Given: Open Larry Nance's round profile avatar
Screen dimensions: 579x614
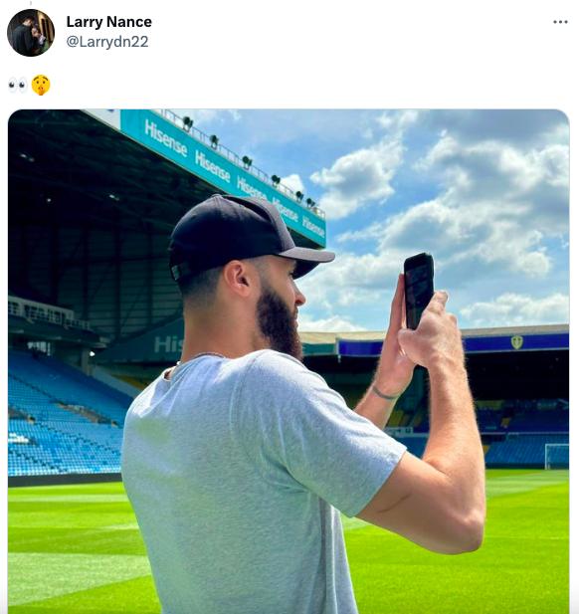Looking at the screenshot, I should click(31, 33).
